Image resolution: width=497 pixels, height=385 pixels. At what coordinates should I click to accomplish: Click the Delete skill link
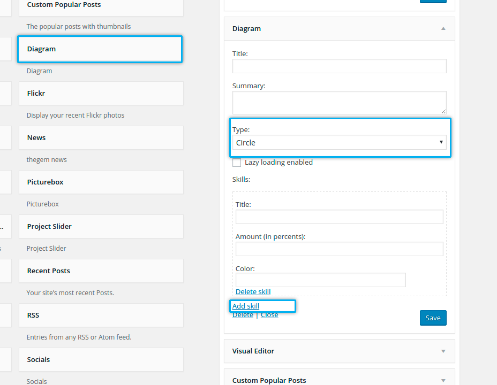[x=253, y=291]
